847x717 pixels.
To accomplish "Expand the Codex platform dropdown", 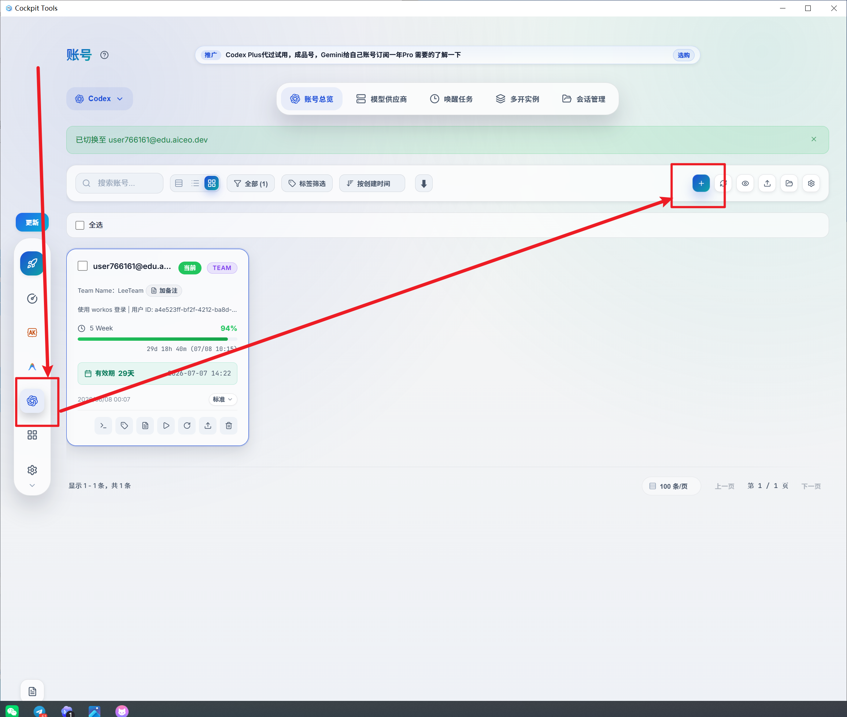I will tap(100, 99).
